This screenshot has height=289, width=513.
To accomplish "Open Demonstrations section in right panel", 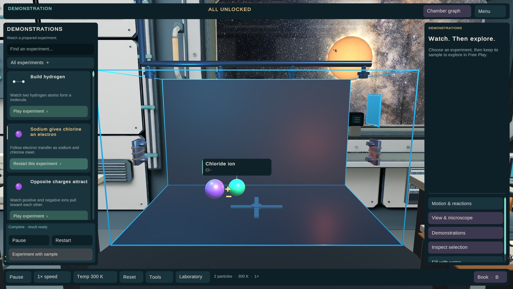I will [465, 233].
